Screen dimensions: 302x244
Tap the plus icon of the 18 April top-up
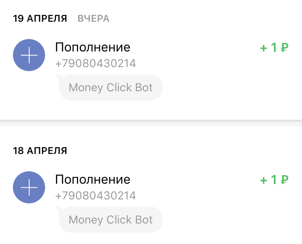[x=29, y=187]
